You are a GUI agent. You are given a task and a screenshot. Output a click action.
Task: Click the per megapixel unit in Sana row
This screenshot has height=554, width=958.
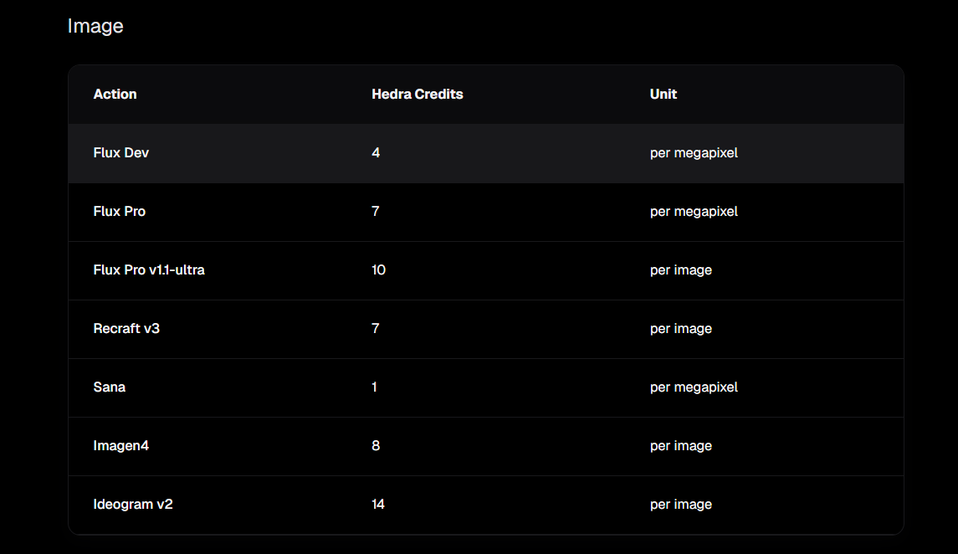694,387
